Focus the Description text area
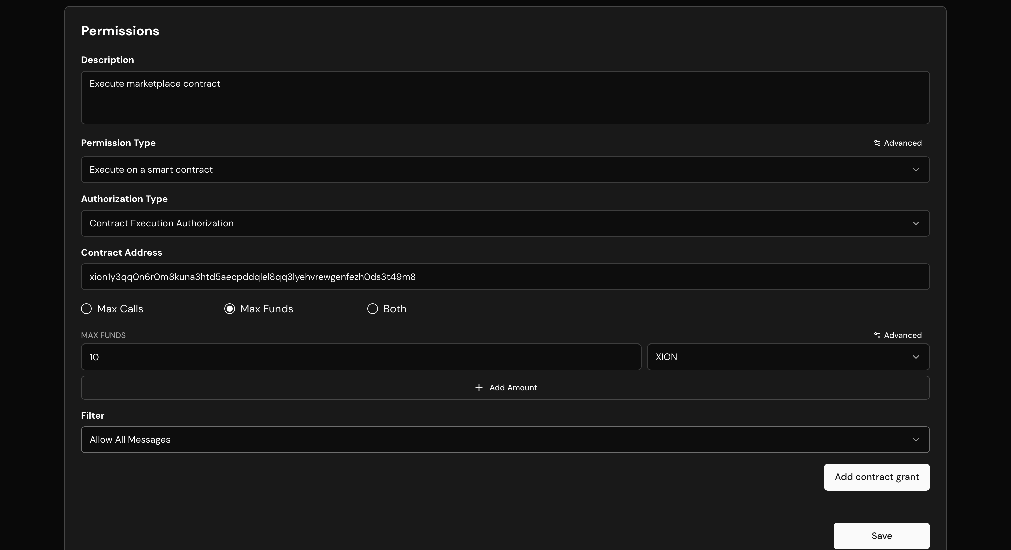This screenshot has width=1011, height=550. coord(505,98)
